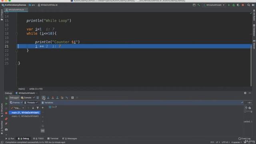Click the Variables panel header

click(142, 103)
